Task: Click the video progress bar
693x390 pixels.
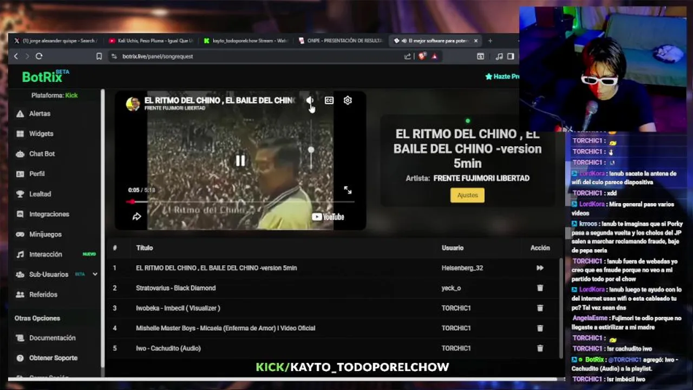Action: (240, 202)
